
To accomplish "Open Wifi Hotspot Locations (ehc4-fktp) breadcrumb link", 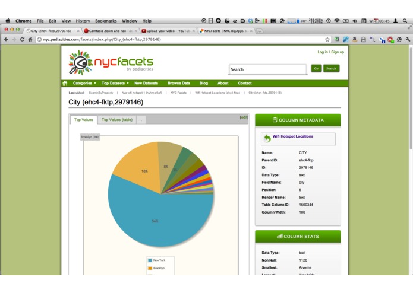I will tap(217, 93).
